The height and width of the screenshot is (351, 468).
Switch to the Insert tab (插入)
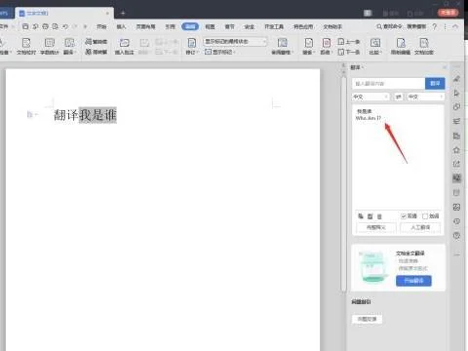pyautogui.click(x=121, y=26)
